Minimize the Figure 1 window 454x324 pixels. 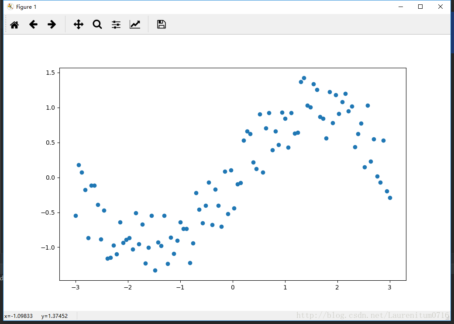[x=401, y=7]
